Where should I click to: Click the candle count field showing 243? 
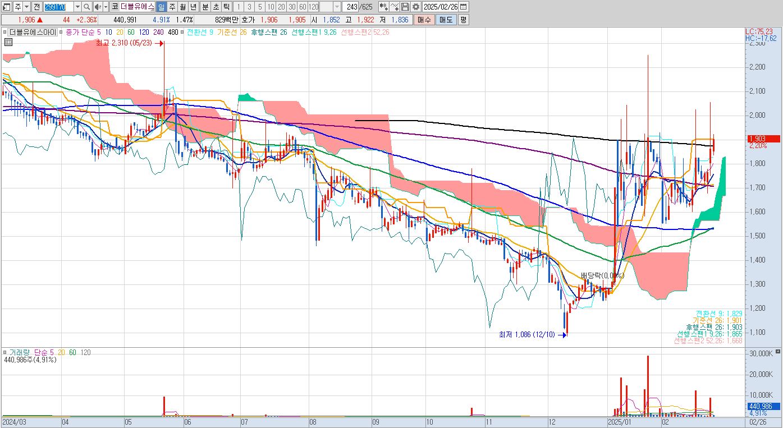[351, 7]
